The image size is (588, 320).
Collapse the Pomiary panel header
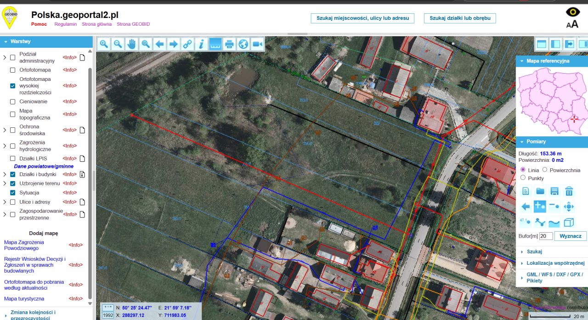pos(552,142)
